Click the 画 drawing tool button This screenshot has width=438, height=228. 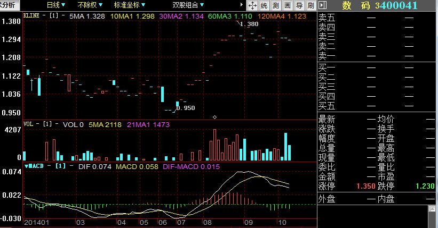pyautogui.click(x=287, y=6)
